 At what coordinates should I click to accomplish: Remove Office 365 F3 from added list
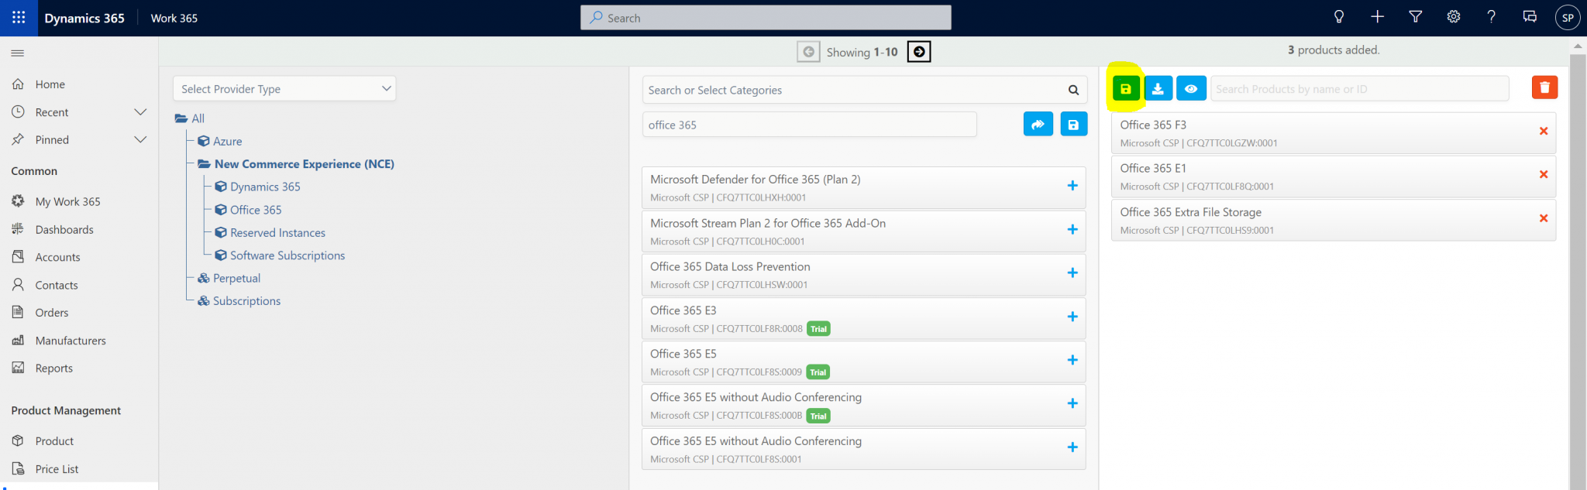click(x=1544, y=131)
